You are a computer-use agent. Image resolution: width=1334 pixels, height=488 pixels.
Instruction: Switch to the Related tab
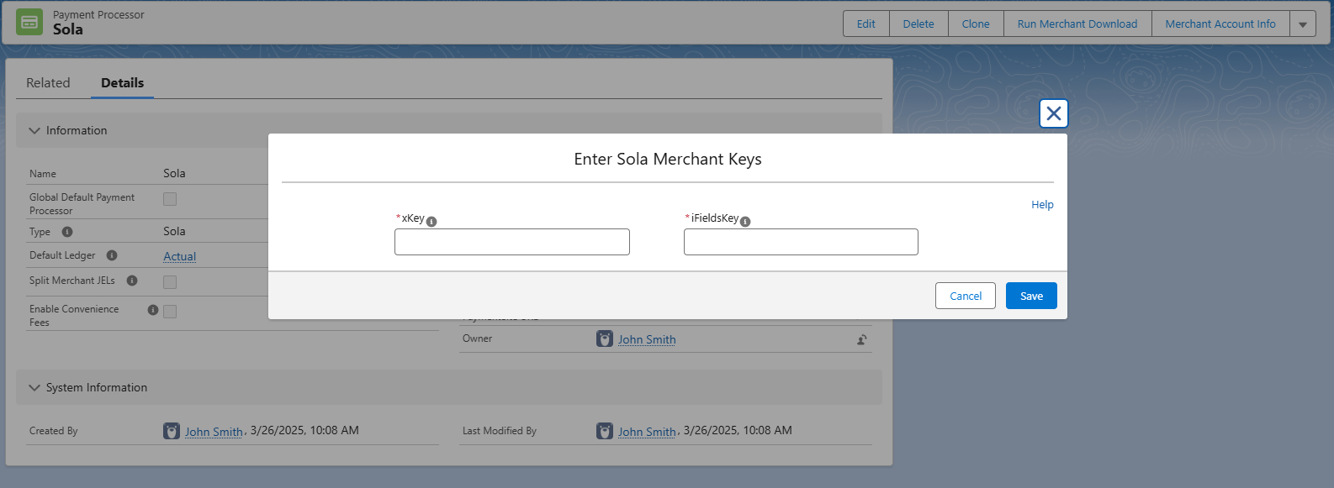(48, 83)
